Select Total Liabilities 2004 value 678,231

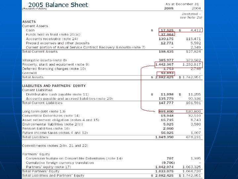pos(193,137)
